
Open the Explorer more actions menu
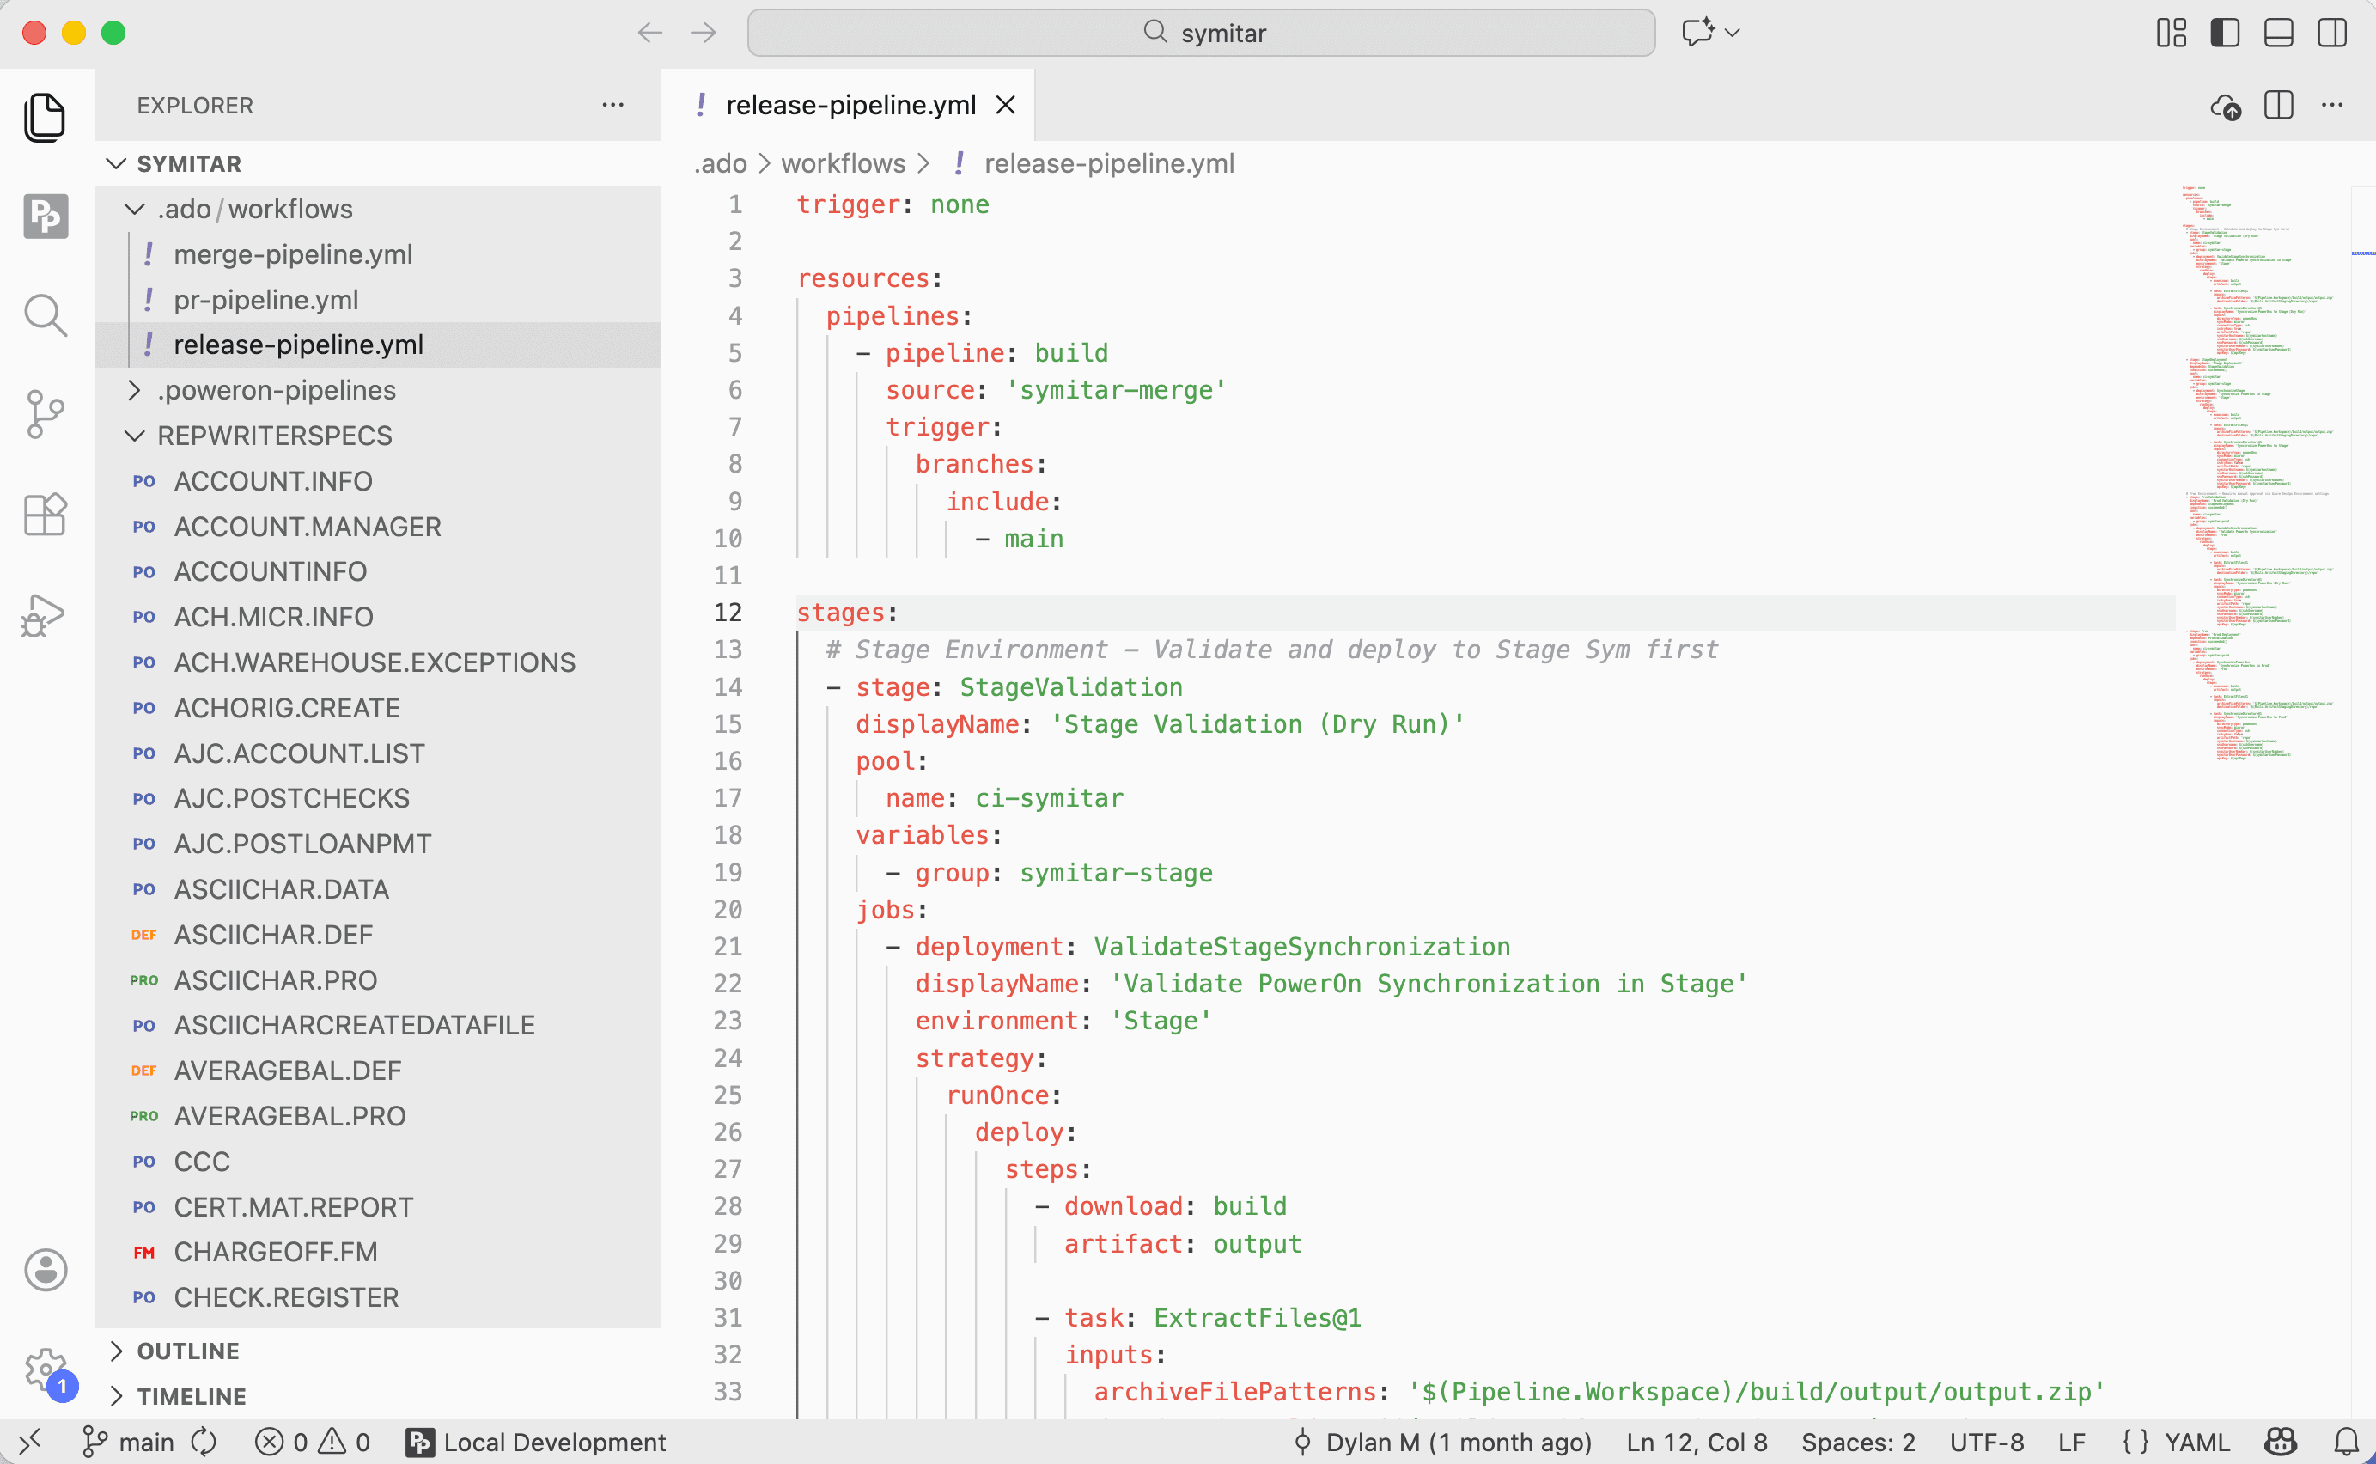pos(612,105)
